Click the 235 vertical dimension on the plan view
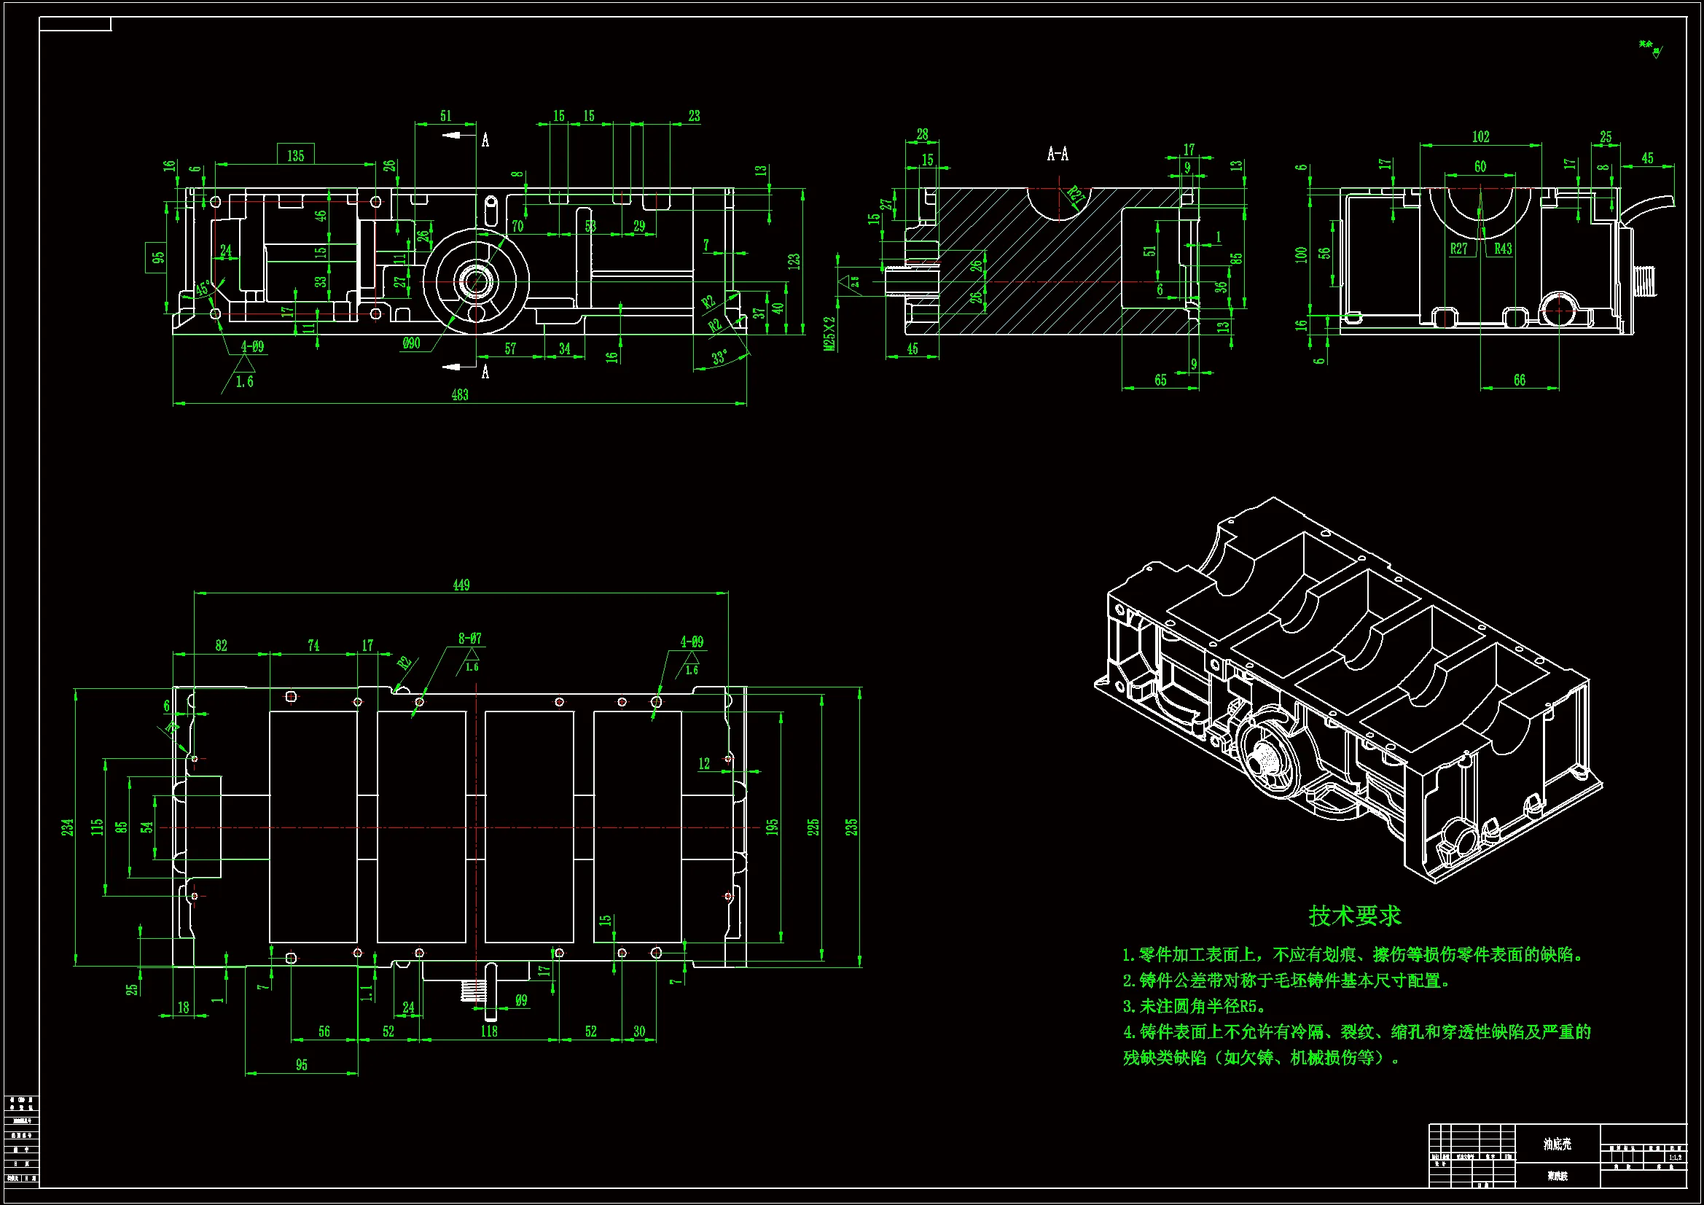Viewport: 1704px width, 1205px height. (851, 827)
